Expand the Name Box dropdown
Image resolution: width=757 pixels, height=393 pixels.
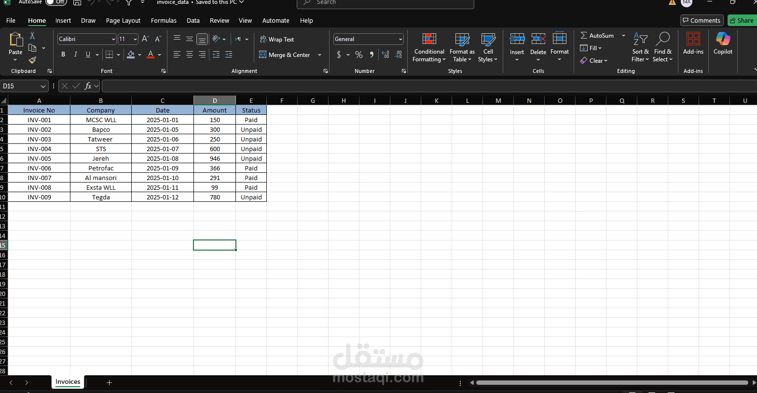pyautogui.click(x=43, y=86)
